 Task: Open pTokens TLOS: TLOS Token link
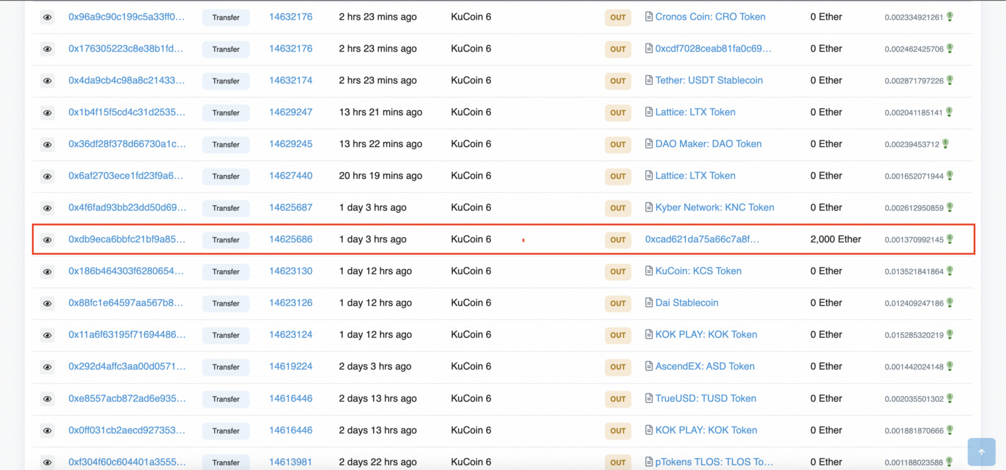click(714, 462)
